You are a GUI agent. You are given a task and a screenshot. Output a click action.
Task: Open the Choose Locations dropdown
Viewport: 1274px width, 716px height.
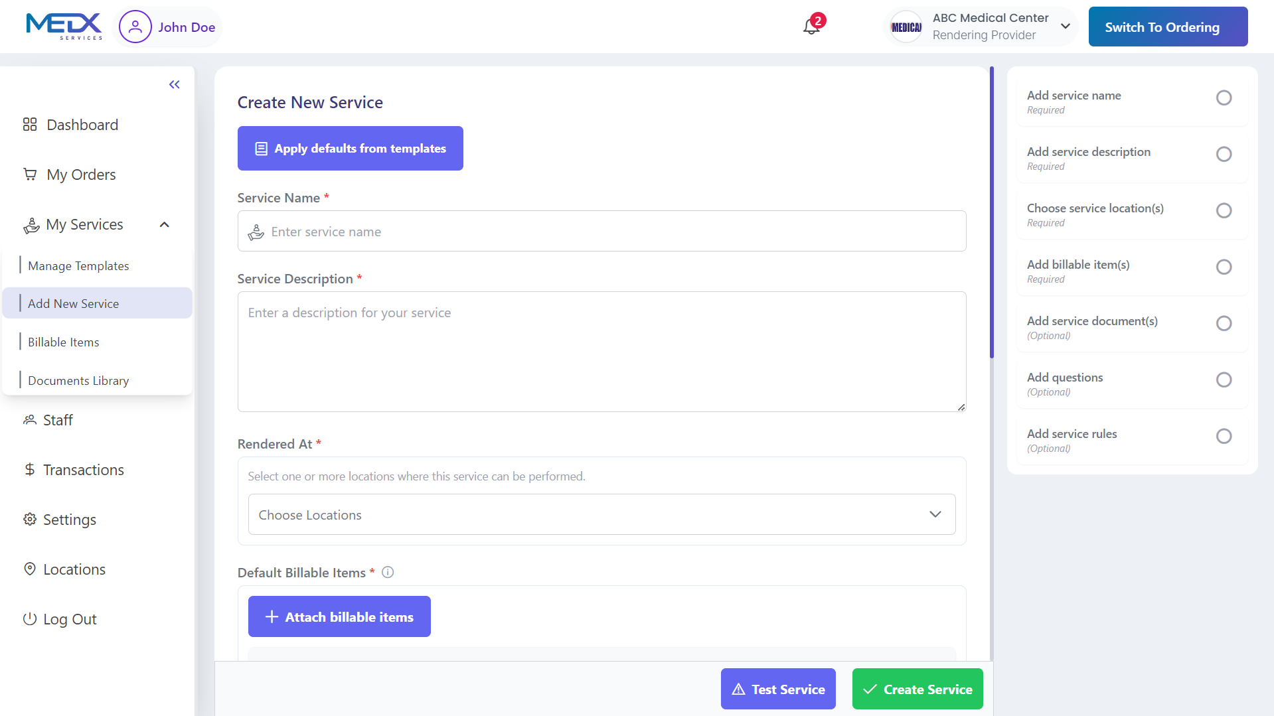coord(601,514)
